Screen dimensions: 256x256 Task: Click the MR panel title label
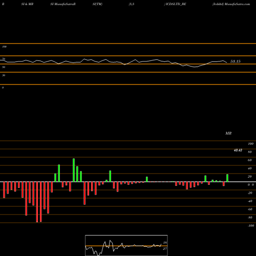[228, 133]
